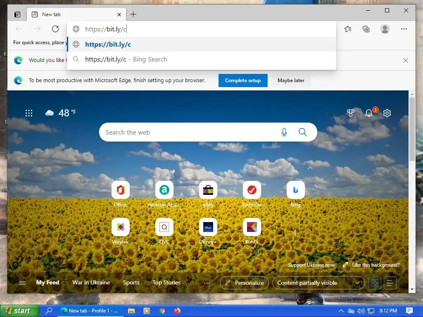Click the Maybe later button
Viewport: 423px width, 317px height.
coord(291,80)
